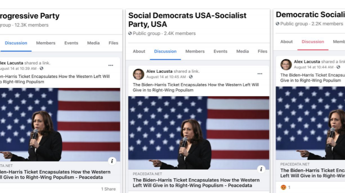Image resolution: width=345 pixels, height=193 pixels.
Task: Open Files tab in left group
Action: (113, 43)
